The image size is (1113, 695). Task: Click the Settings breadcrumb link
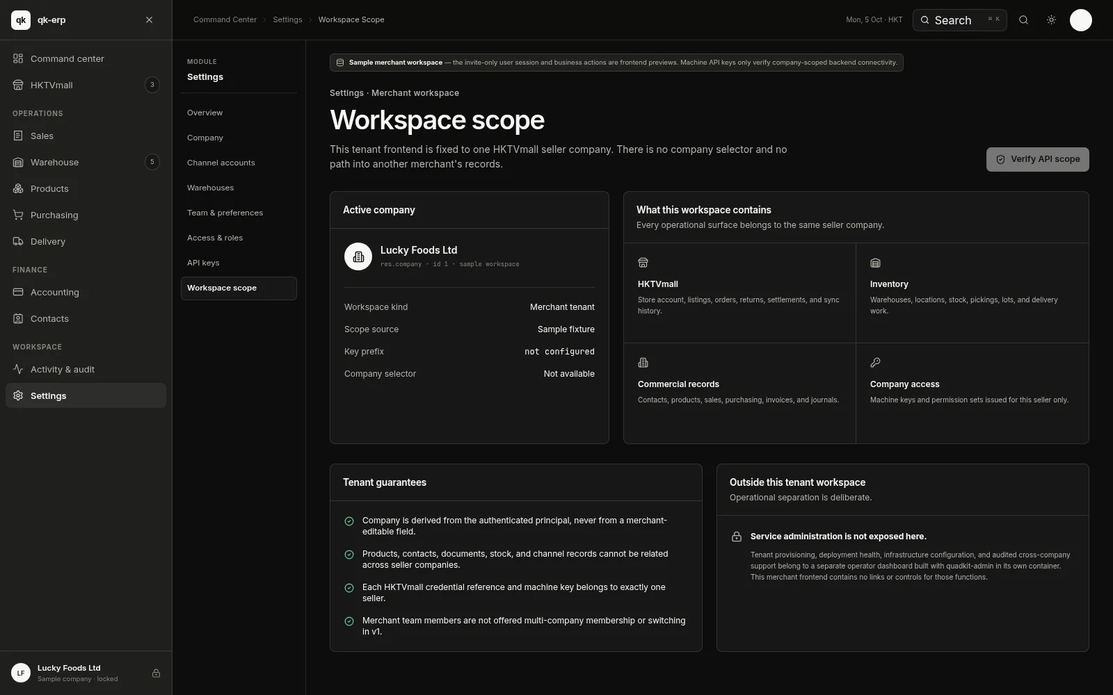coord(287,19)
